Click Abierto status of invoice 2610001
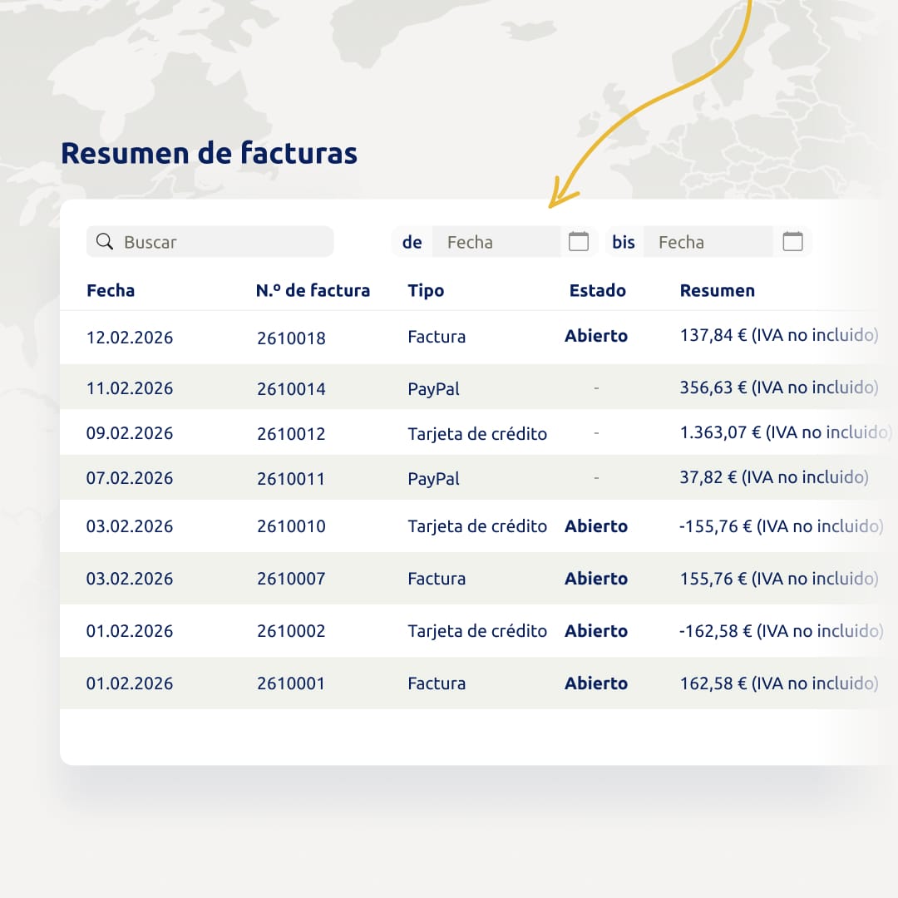 click(x=596, y=683)
